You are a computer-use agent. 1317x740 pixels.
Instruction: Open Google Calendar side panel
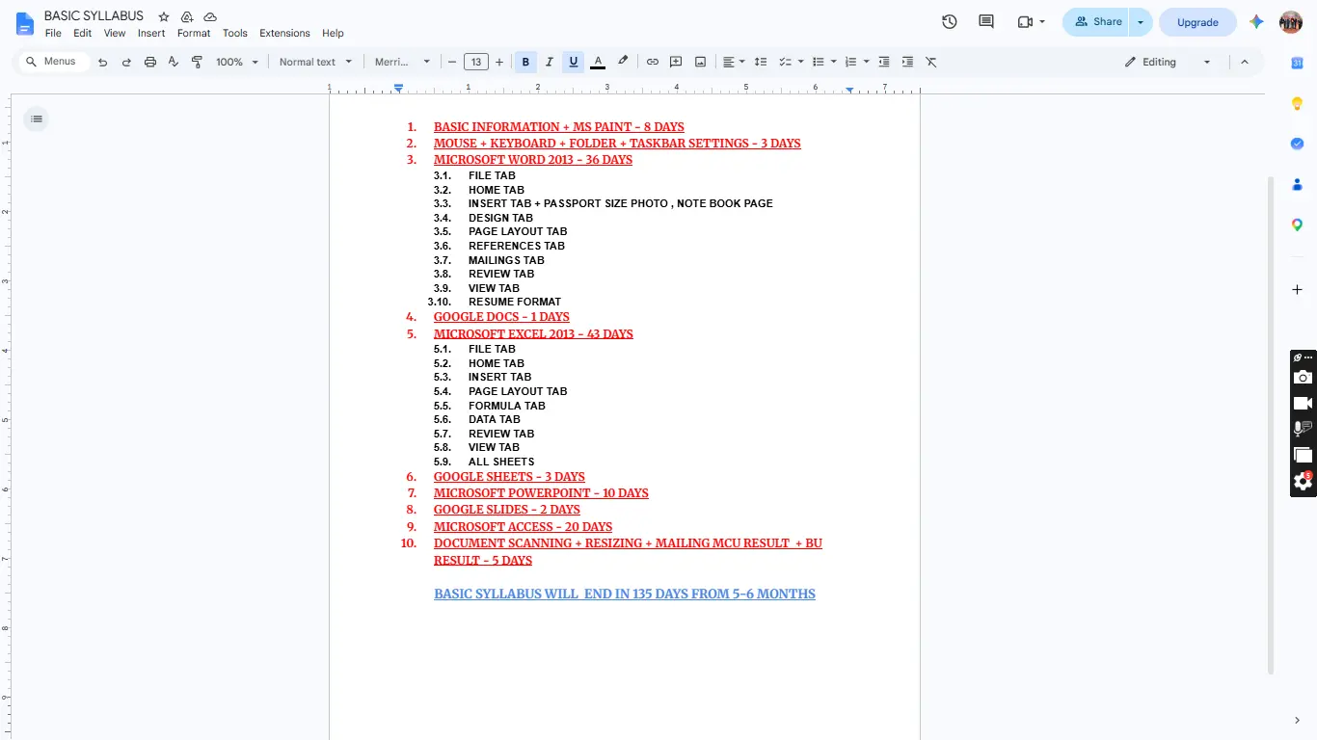[1298, 63]
